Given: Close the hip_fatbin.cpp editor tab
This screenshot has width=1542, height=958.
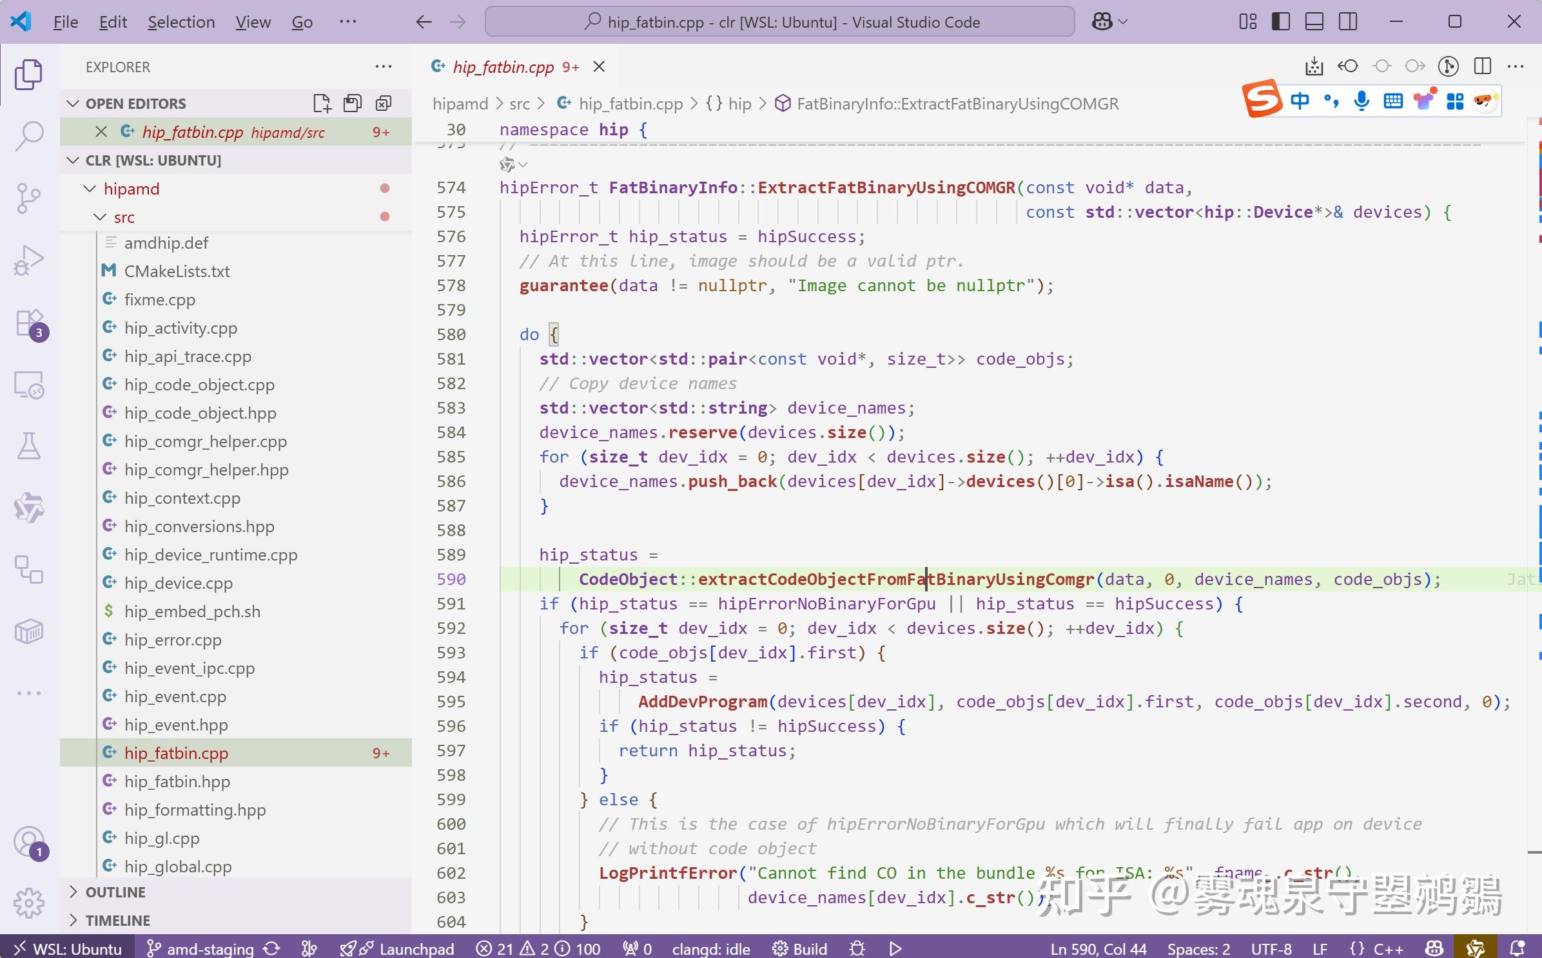Looking at the screenshot, I should [599, 67].
